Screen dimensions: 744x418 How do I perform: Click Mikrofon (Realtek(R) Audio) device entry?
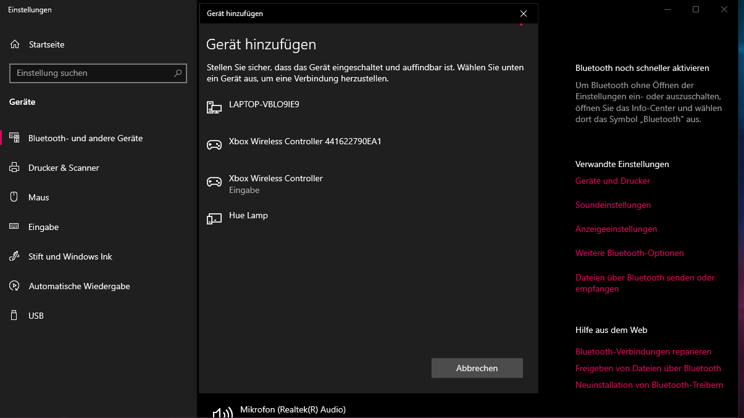point(293,409)
